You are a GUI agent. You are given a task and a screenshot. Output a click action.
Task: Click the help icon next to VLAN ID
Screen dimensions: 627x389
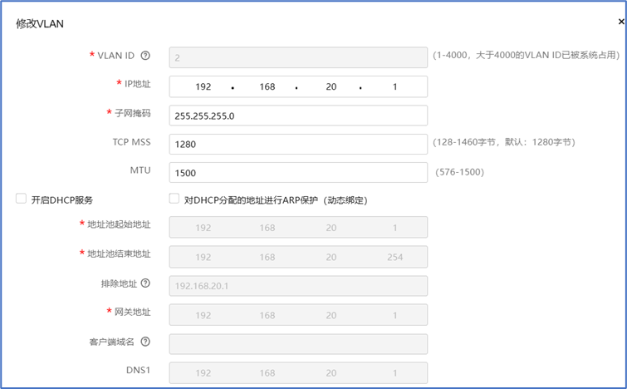click(x=145, y=56)
